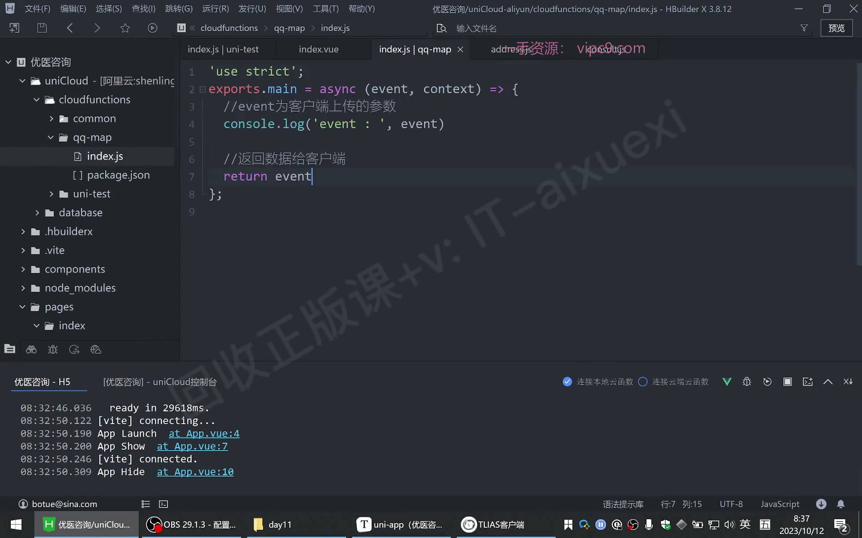This screenshot has height=538, width=862.
Task: Open the 文件(F) menu
Action: point(37,9)
